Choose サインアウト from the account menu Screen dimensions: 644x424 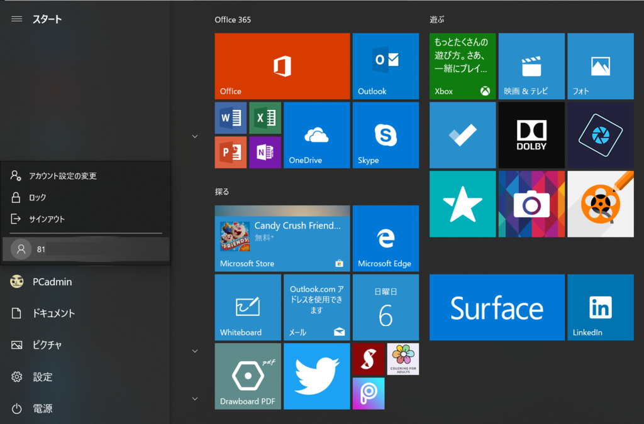86,219
